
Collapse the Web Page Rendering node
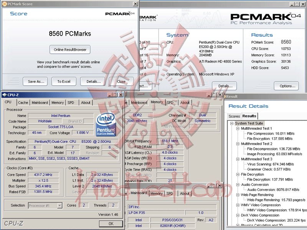[x=238, y=195]
